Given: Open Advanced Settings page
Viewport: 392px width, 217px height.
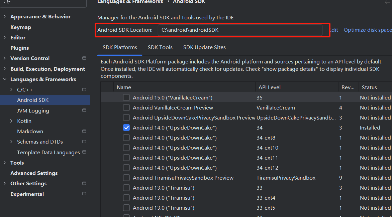Looking at the screenshot, I should [34, 173].
